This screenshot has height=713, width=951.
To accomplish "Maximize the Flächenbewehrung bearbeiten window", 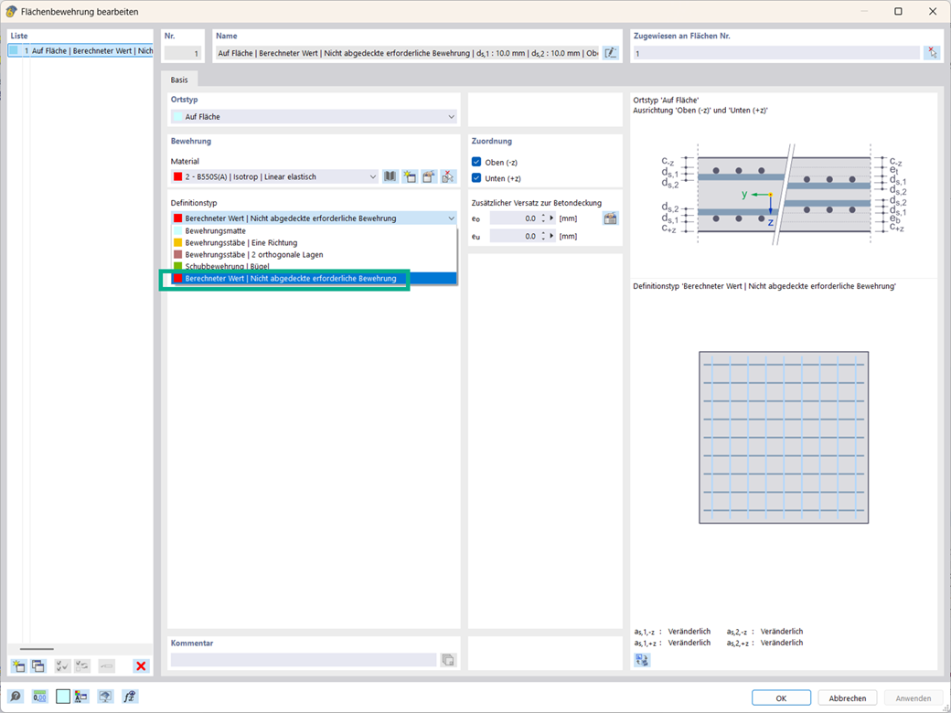I will 898,11.
